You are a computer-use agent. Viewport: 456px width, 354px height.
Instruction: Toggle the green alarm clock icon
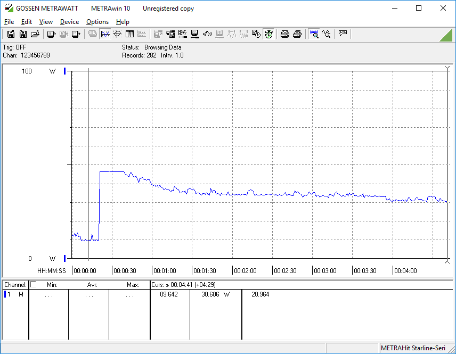[268, 34]
